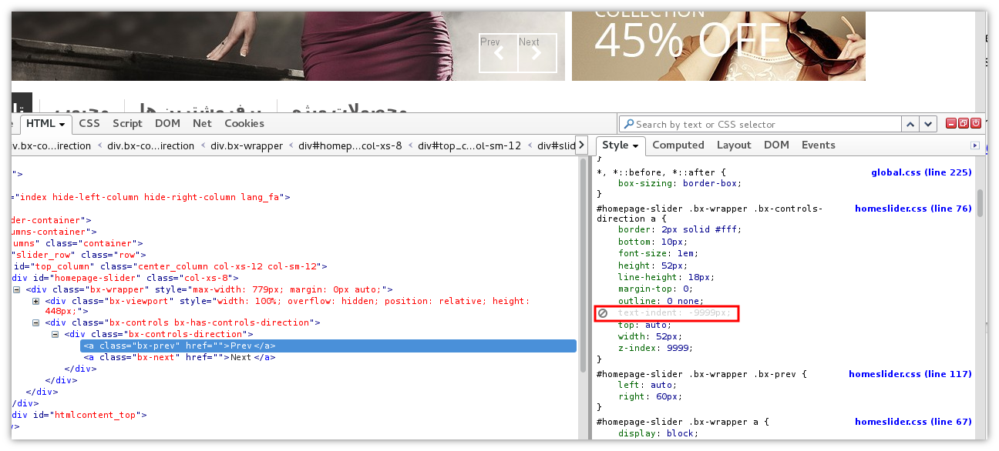Select the htmlcontent_top div node
The height and width of the screenshot is (451, 999).
point(79,415)
